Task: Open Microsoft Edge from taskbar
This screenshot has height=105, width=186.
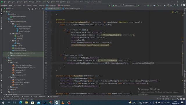Action: coord(21,103)
